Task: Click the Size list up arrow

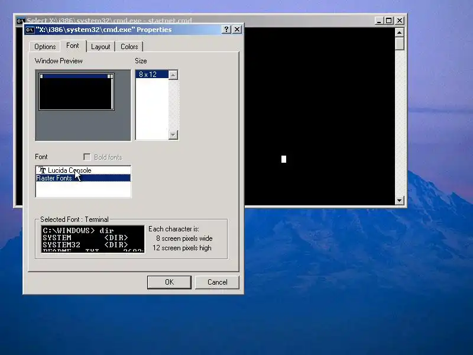Action: [173, 75]
